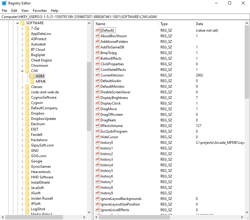This screenshot has width=250, height=220.
Task: Click the right arrow of the tree horizontal scrollbar
Action: [84, 217]
